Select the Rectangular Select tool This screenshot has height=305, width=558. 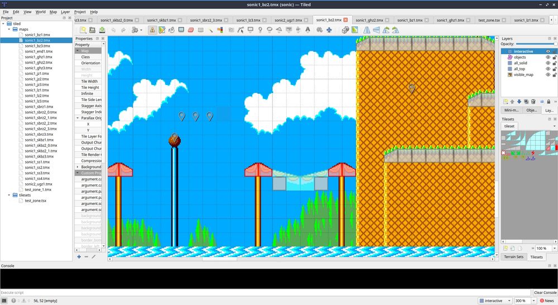coord(201,30)
